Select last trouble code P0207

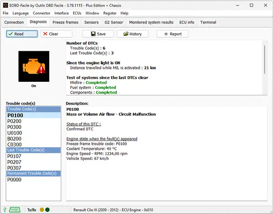pos(14,162)
